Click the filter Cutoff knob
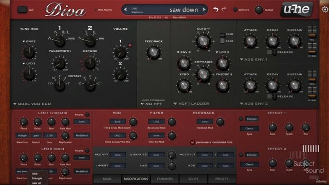Viewport: 329px width, 185px height. click(203, 41)
